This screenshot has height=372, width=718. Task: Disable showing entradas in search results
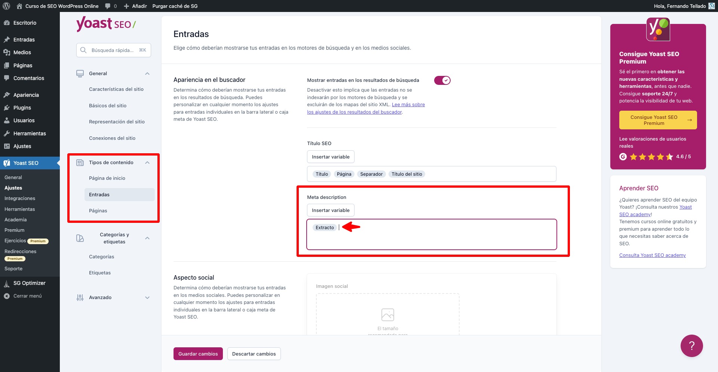click(442, 80)
